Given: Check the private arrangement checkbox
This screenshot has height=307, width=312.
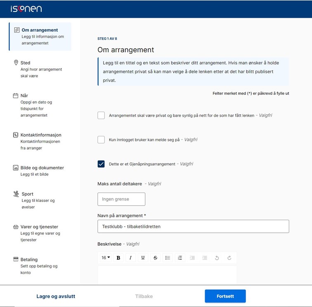Looking at the screenshot, I should pyautogui.click(x=101, y=115).
